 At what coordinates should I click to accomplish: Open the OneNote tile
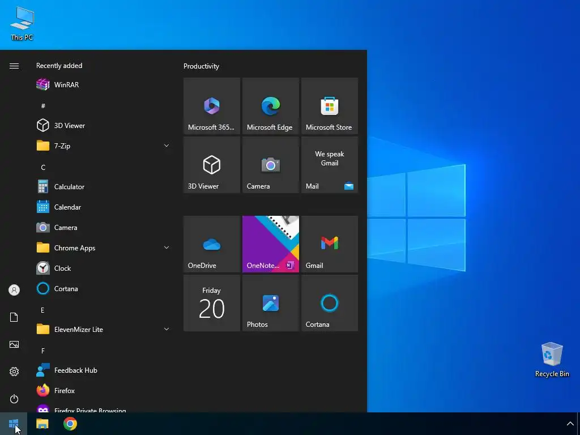point(270,244)
